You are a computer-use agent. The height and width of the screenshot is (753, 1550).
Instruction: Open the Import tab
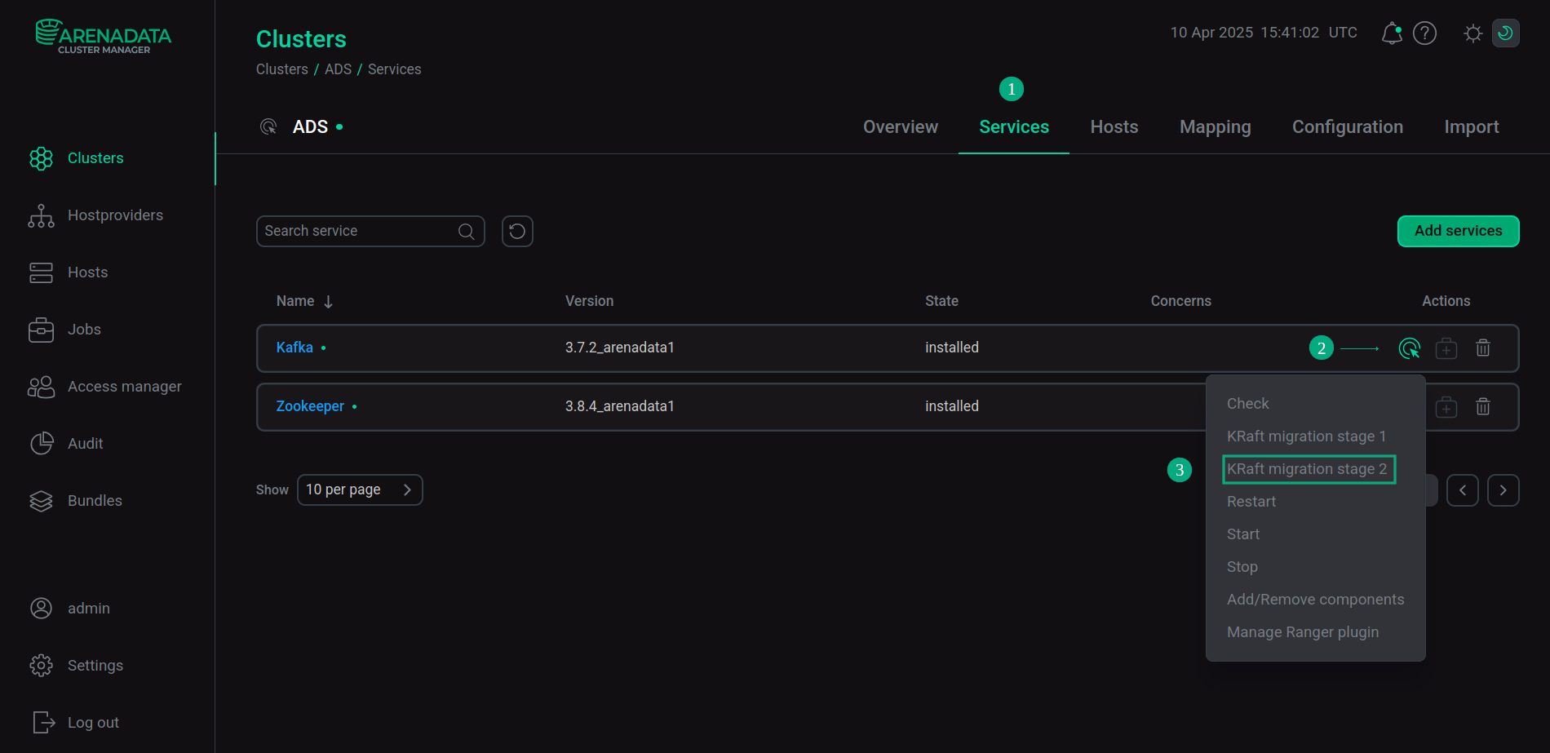[1472, 127]
